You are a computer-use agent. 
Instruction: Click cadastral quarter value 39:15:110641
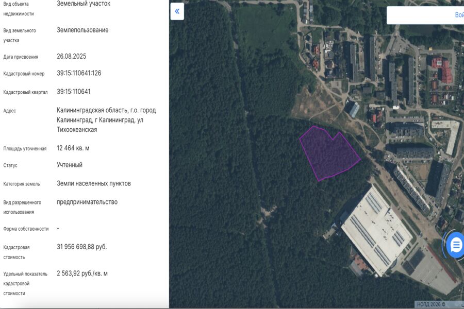(x=74, y=92)
